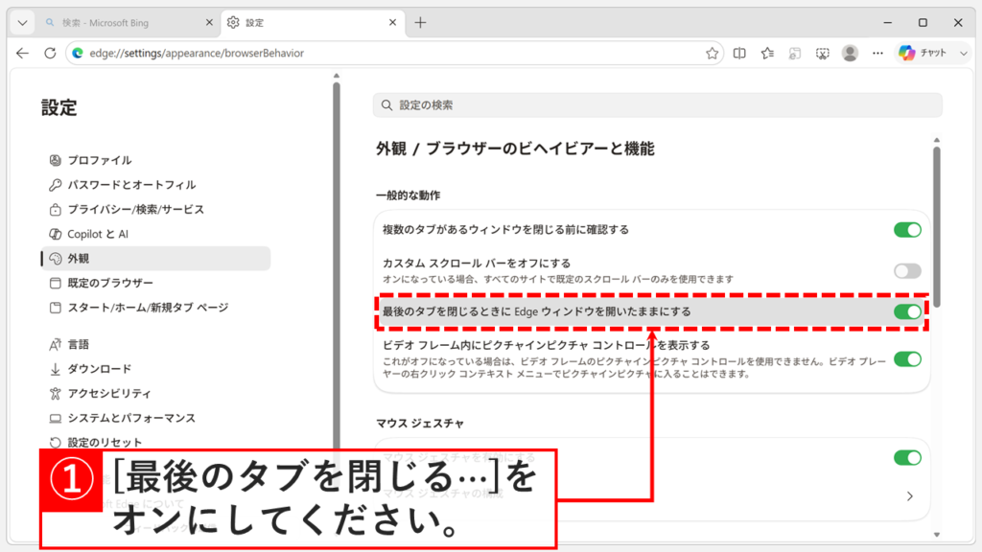Toggle 複数のタブがあるウィンドウを閉じる前に確認する
Viewport: 982px width, 552px height.
(x=907, y=230)
